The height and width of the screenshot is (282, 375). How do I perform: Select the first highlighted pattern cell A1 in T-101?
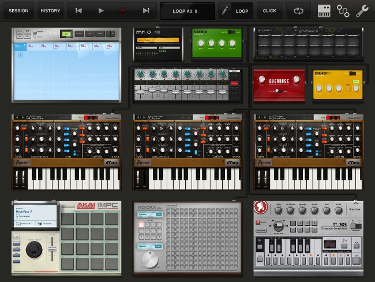(20, 47)
